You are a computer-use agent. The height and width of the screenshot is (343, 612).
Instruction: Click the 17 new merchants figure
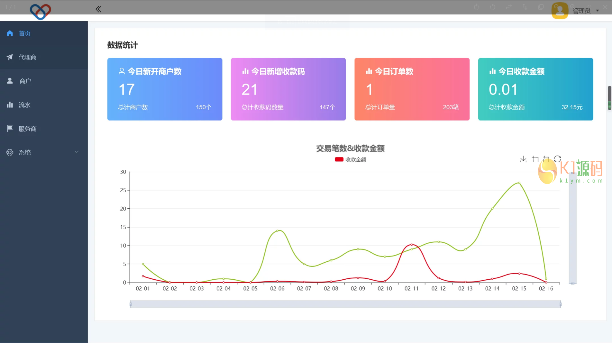coord(126,89)
